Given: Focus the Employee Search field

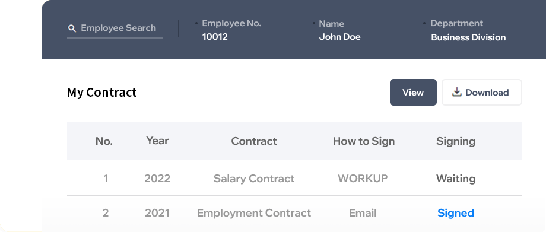Looking at the screenshot, I should click(115, 28).
